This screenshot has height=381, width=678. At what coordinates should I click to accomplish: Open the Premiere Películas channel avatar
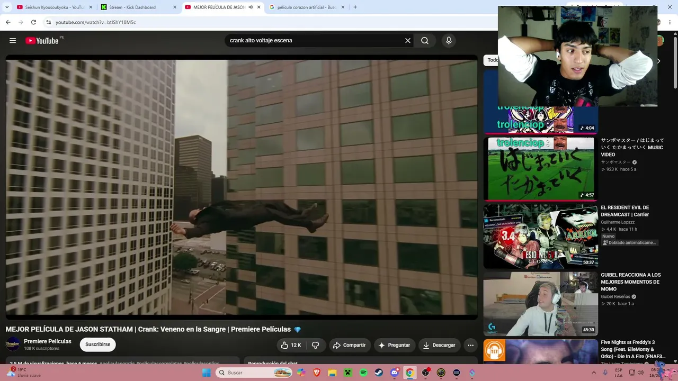pyautogui.click(x=13, y=344)
